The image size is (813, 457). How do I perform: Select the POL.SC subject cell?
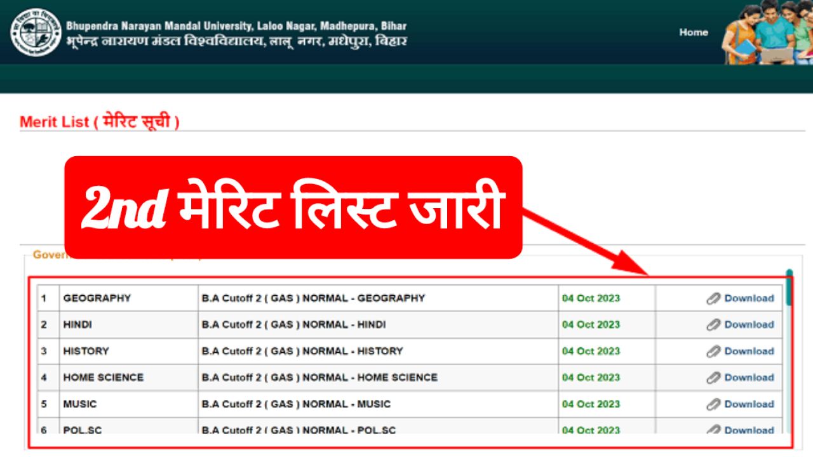click(x=129, y=426)
